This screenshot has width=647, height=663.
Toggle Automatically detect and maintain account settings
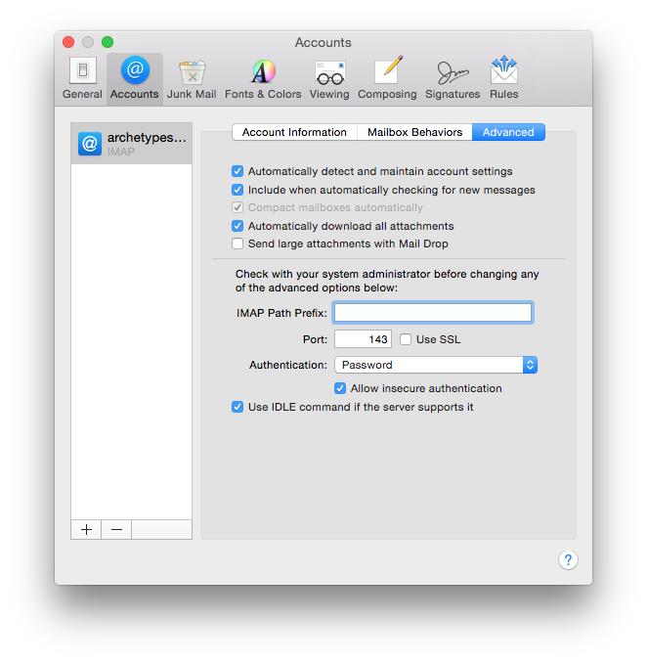coord(237,171)
